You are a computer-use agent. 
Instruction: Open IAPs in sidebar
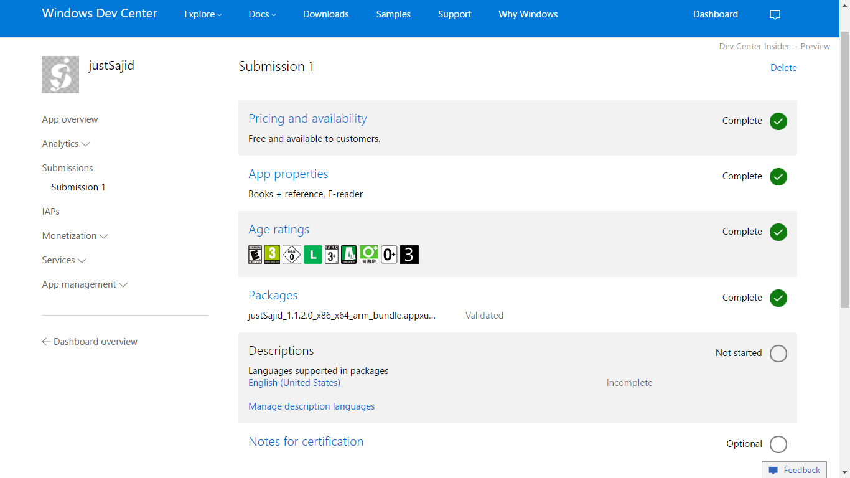[51, 212]
